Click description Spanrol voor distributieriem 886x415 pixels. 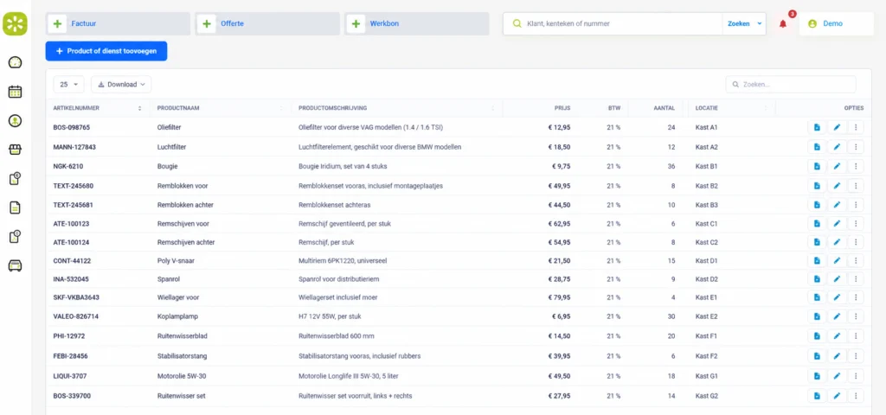(338, 279)
